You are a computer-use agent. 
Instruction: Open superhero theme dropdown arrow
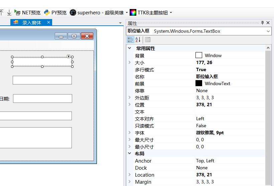tap(127, 13)
